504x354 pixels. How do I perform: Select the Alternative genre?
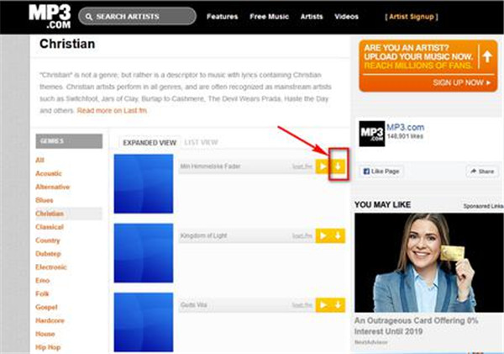[52, 187]
